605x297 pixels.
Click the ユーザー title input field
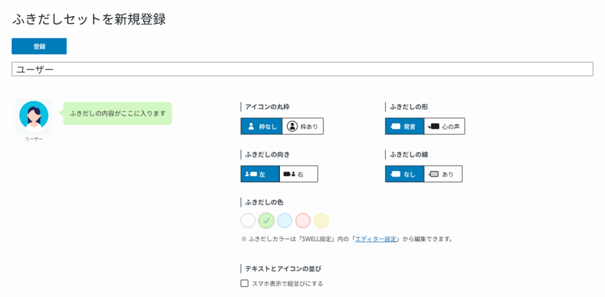point(302,69)
